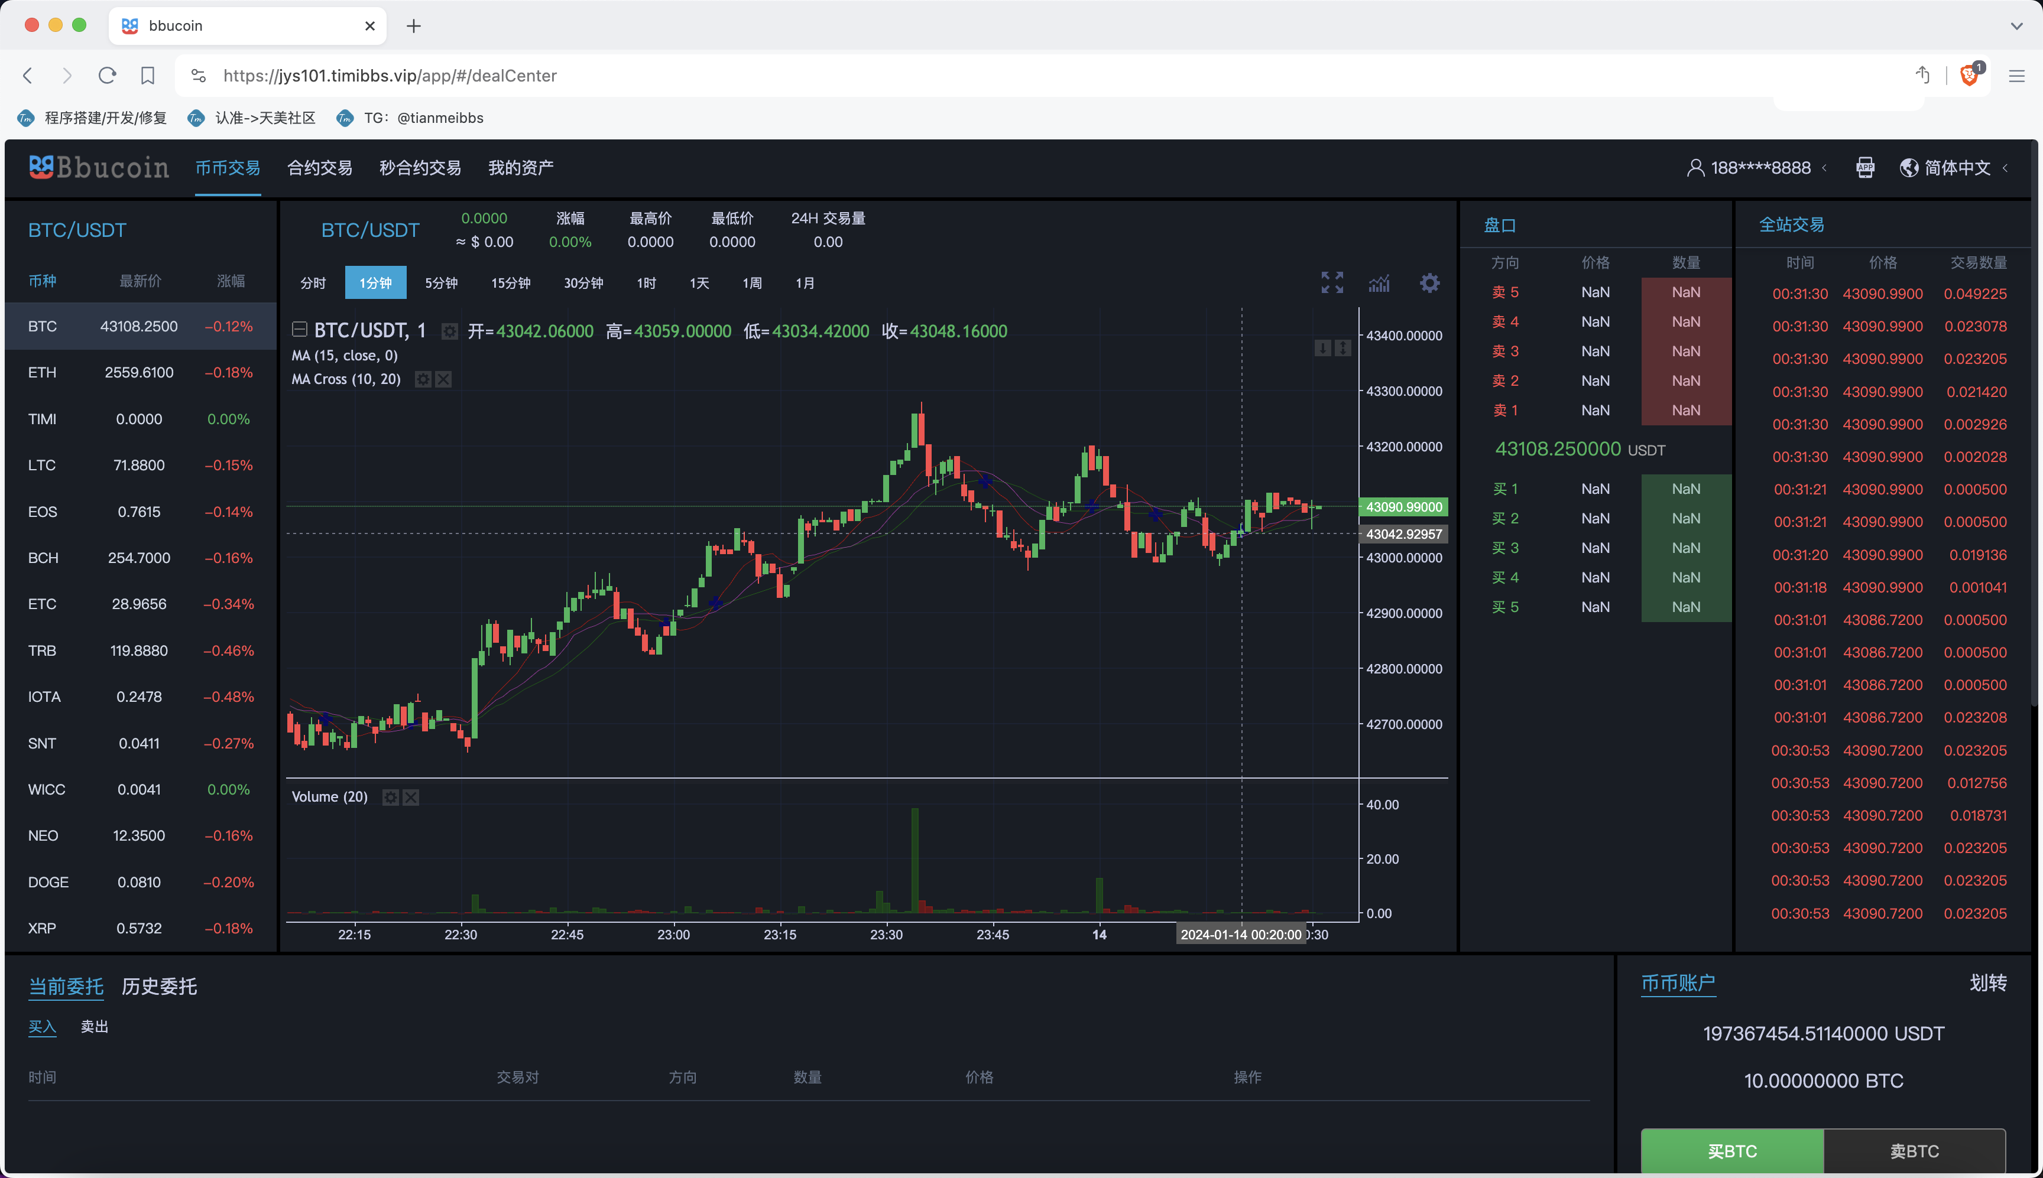This screenshot has width=2043, height=1178.
Task: Expand the 188****8888 account menu
Action: [x=1760, y=167]
